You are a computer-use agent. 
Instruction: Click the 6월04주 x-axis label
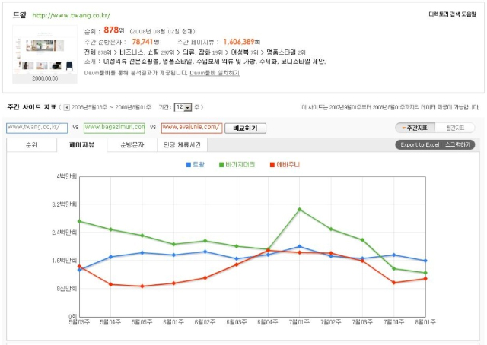267,322
